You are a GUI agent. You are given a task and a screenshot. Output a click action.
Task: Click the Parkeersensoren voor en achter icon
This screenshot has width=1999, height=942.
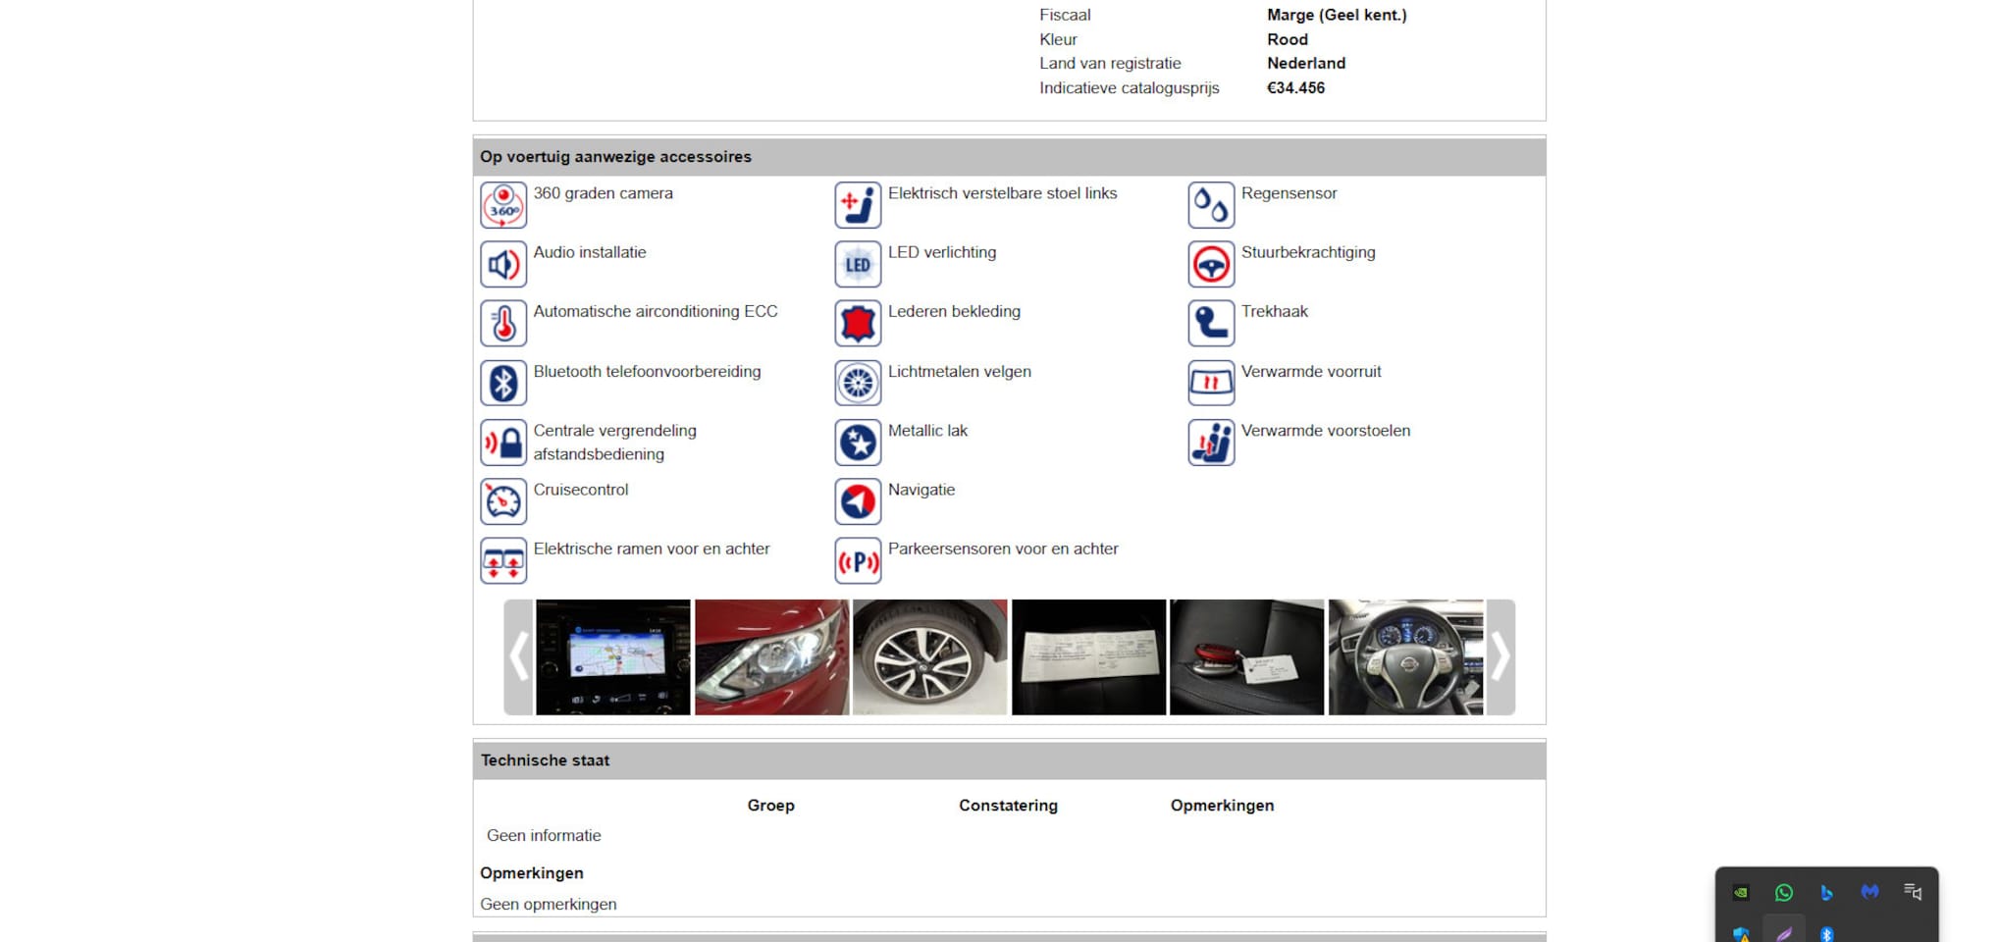[858, 561]
